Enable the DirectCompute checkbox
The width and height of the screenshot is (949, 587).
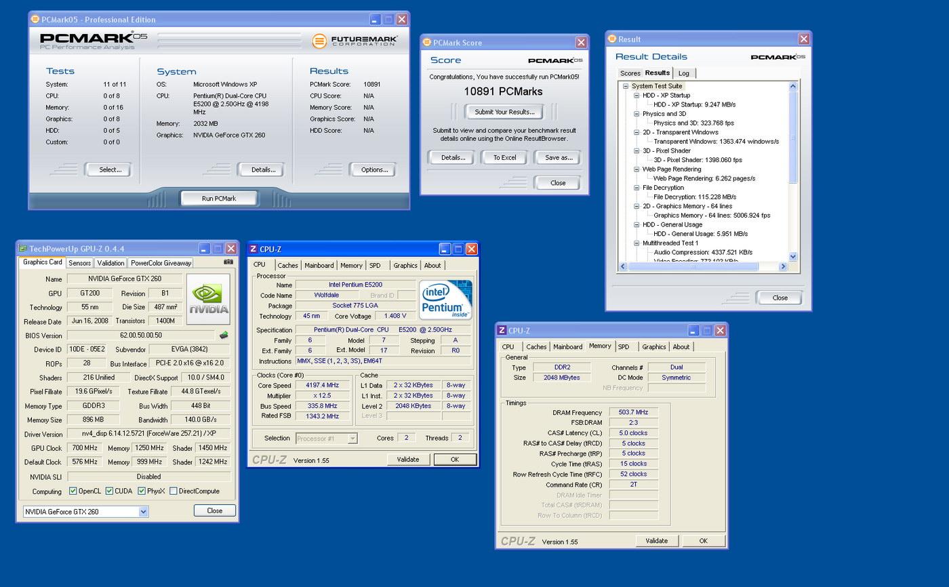coord(174,491)
